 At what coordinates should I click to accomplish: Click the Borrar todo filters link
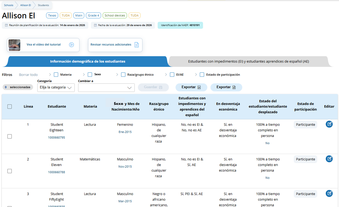pos(28,75)
